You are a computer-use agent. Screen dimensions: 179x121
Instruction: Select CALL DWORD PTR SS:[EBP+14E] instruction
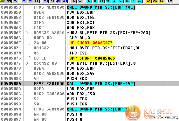101,7
